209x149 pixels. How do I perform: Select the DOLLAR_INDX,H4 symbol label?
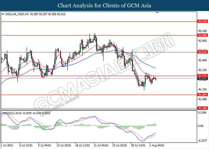(15, 14)
